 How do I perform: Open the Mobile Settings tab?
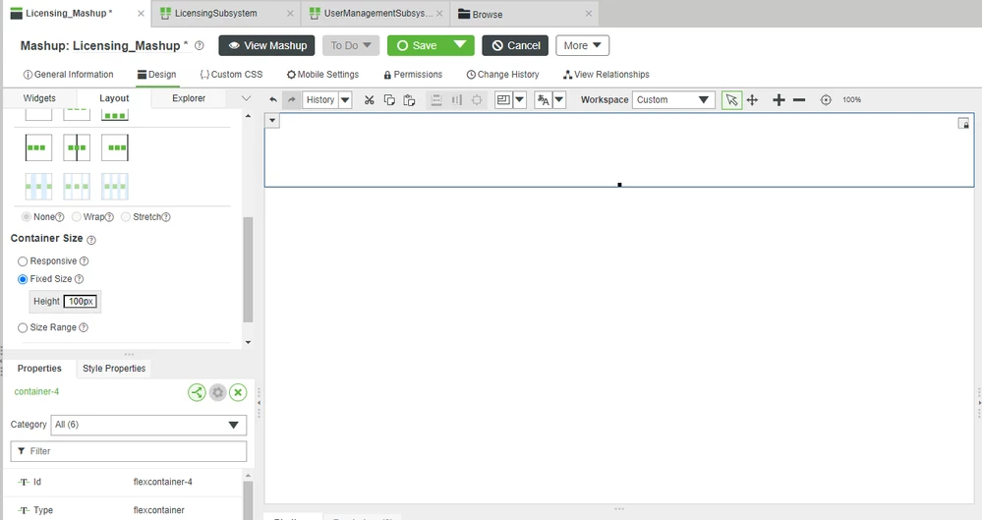(x=323, y=75)
